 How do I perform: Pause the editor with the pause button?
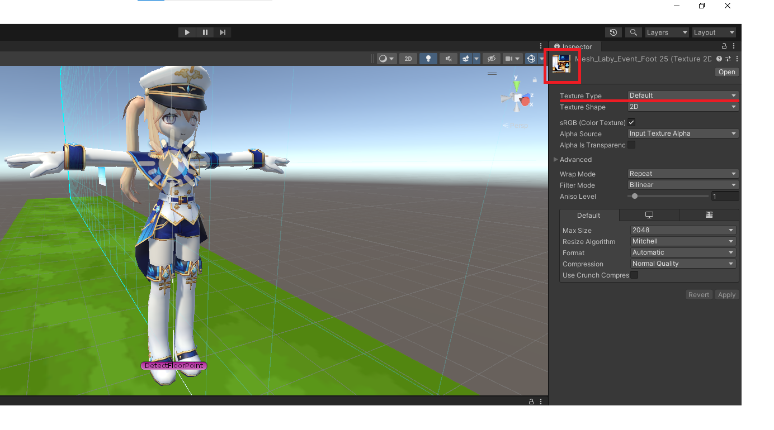coord(205,32)
